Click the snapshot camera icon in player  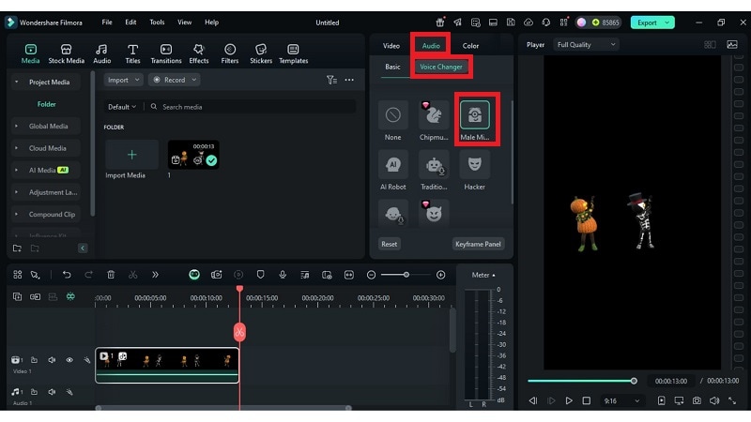[697, 400]
